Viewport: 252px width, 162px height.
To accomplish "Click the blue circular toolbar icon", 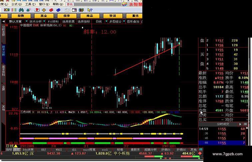I will pyautogui.click(x=58, y=10).
